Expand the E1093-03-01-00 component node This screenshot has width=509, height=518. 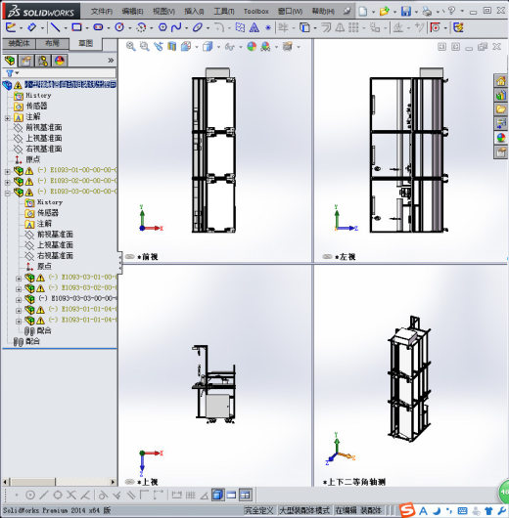tap(19, 279)
